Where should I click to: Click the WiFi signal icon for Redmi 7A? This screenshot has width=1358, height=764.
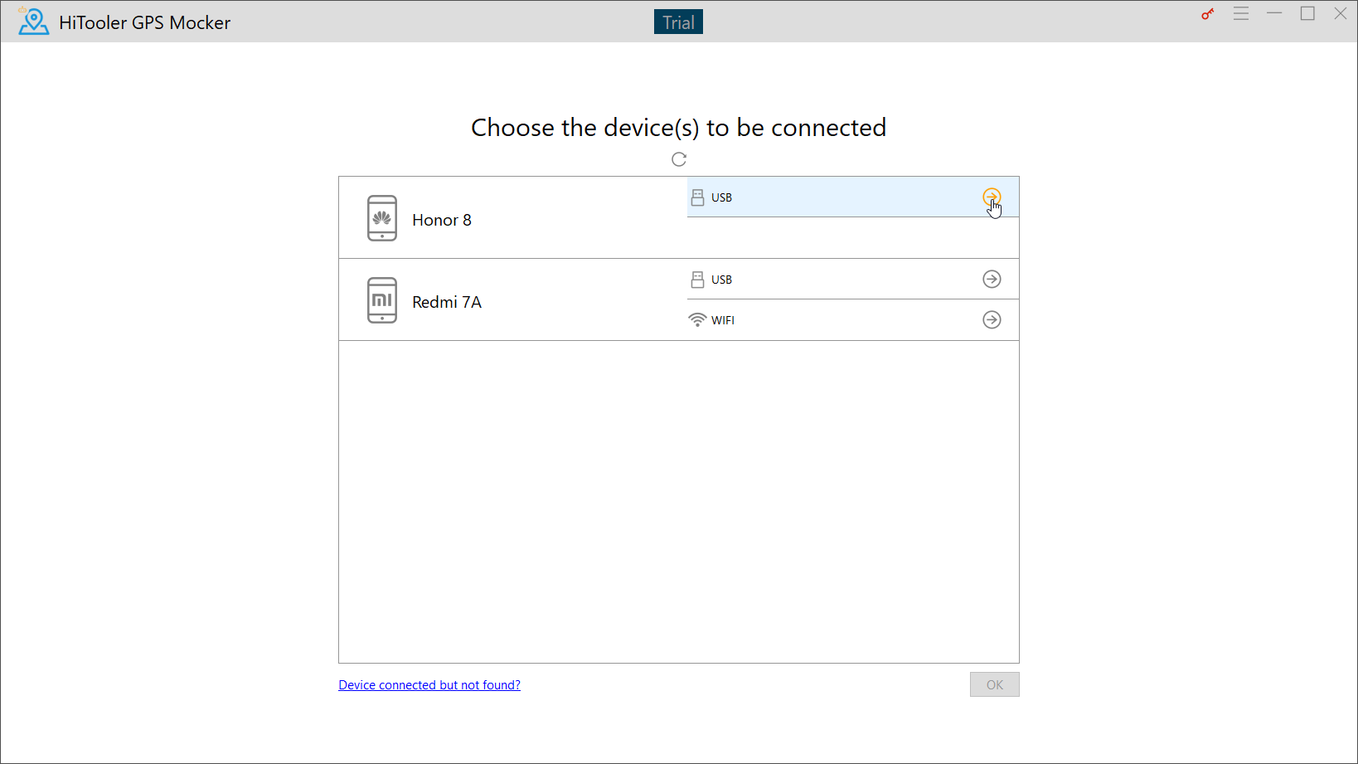coord(697,320)
